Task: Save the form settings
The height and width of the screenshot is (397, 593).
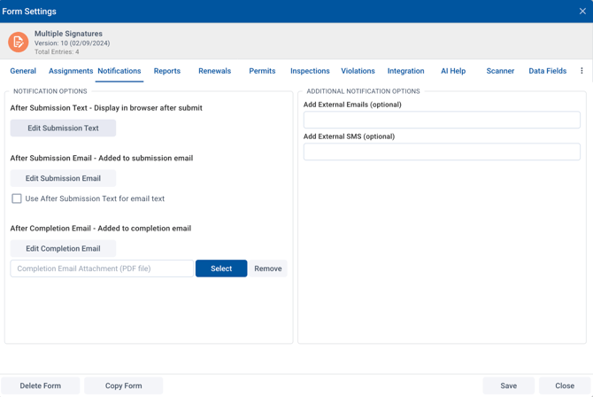Action: (508, 385)
